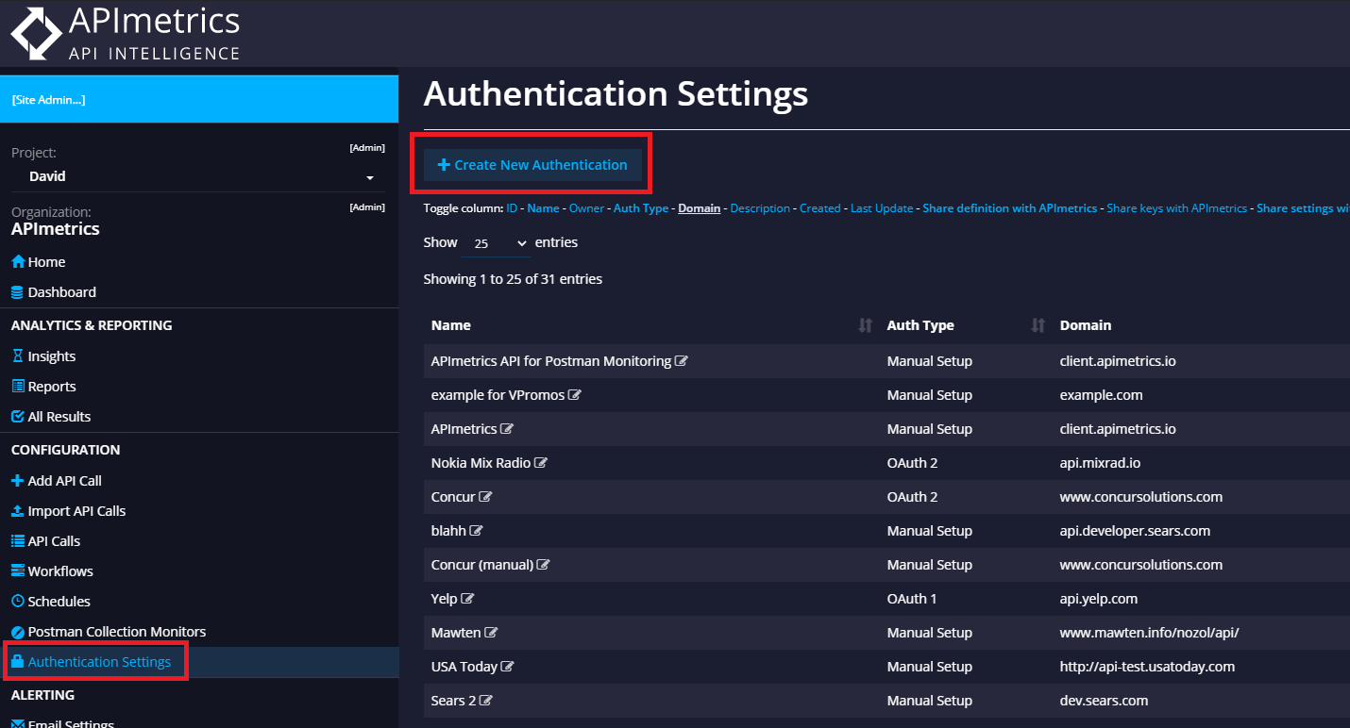Click the Schedules clock icon
This screenshot has width=1350, height=728.
pos(17,602)
